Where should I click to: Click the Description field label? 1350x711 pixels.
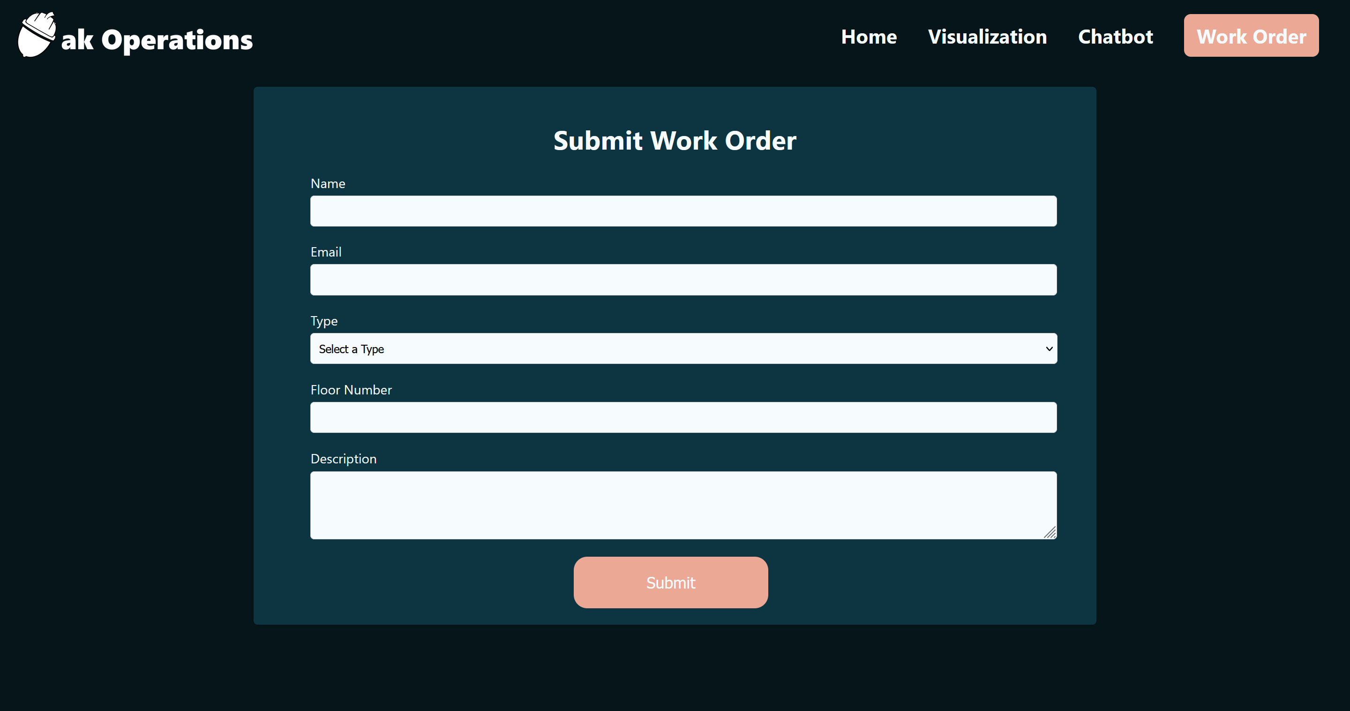coord(343,459)
